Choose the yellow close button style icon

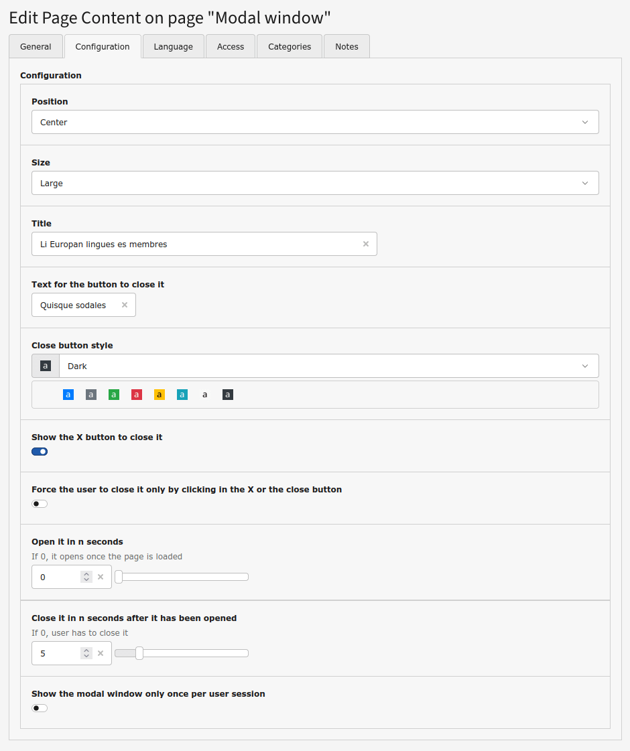click(160, 395)
